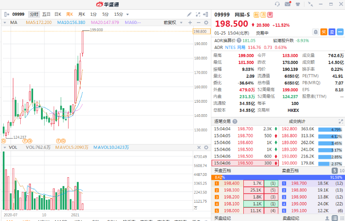Select the drawing pencil tool
The width and height of the screenshot is (345, 221).
[189, 14]
